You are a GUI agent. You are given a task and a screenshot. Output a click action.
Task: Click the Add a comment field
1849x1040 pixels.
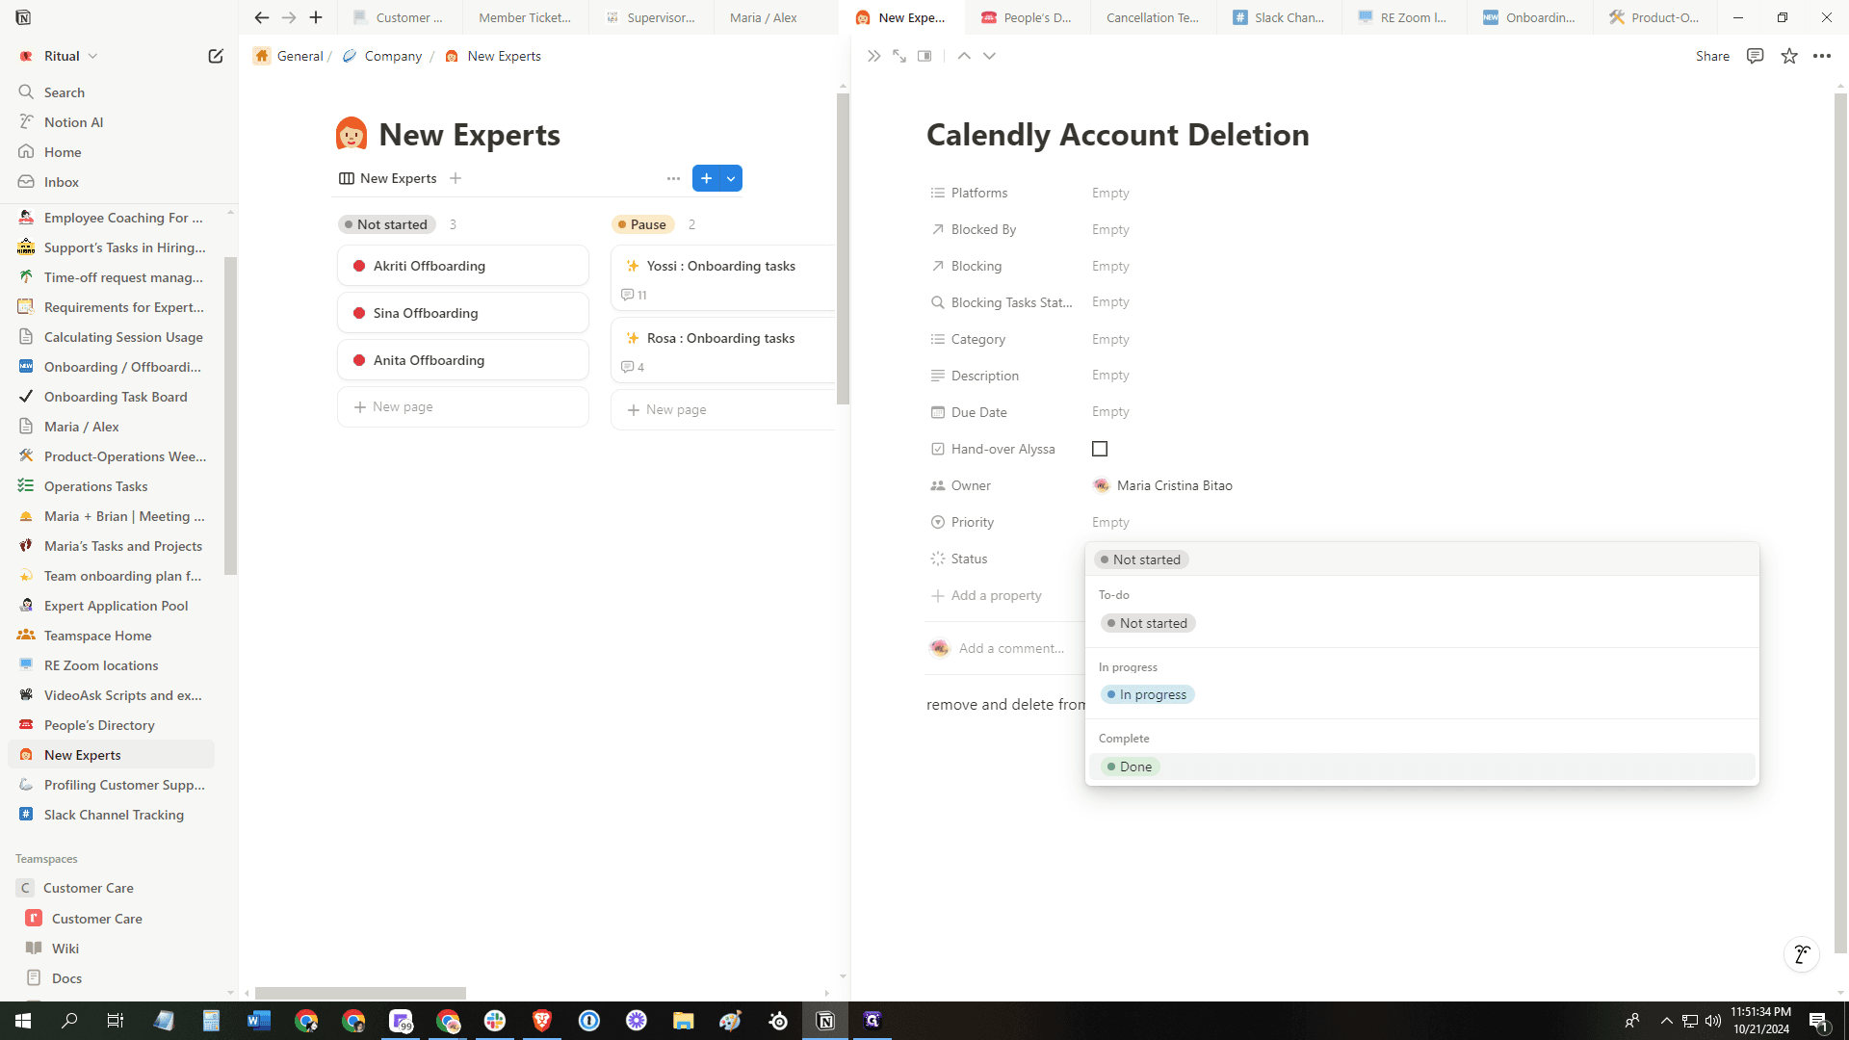1011,648
